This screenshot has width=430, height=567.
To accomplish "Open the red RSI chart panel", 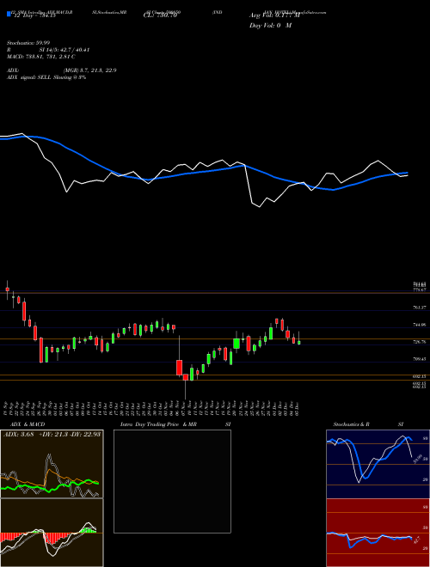I will [378, 533].
